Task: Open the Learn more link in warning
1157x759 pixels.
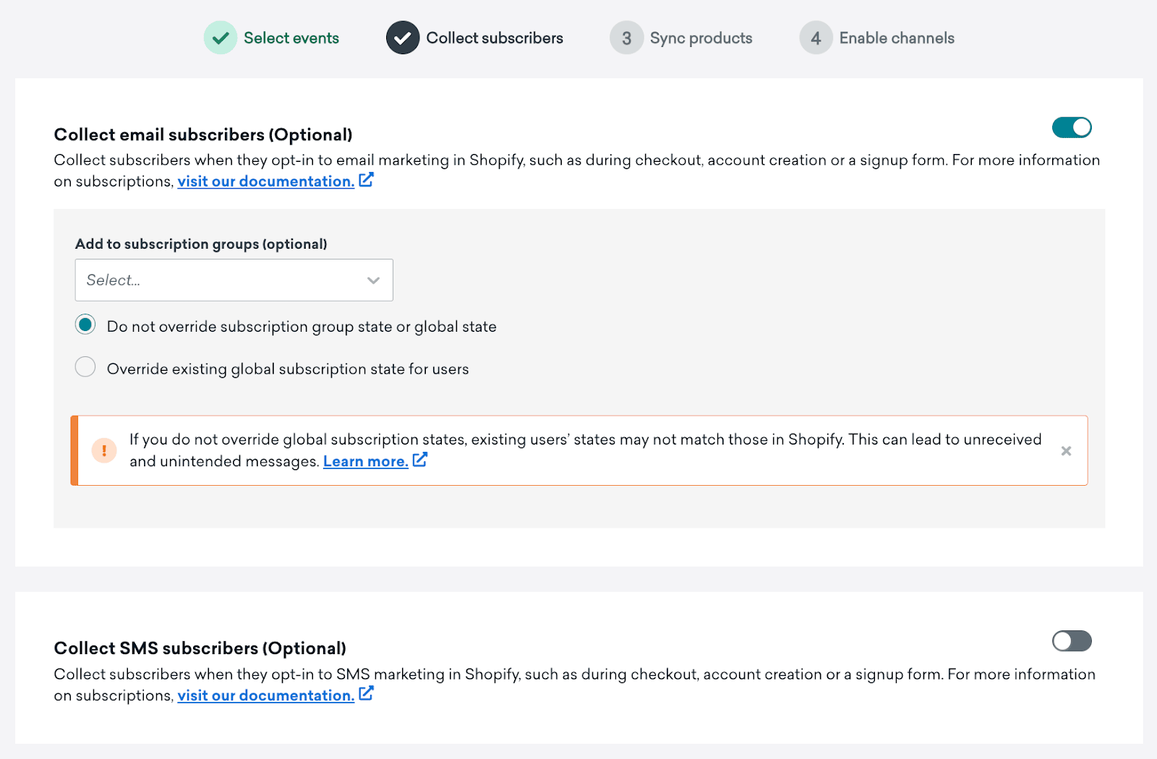Action: coord(365,461)
